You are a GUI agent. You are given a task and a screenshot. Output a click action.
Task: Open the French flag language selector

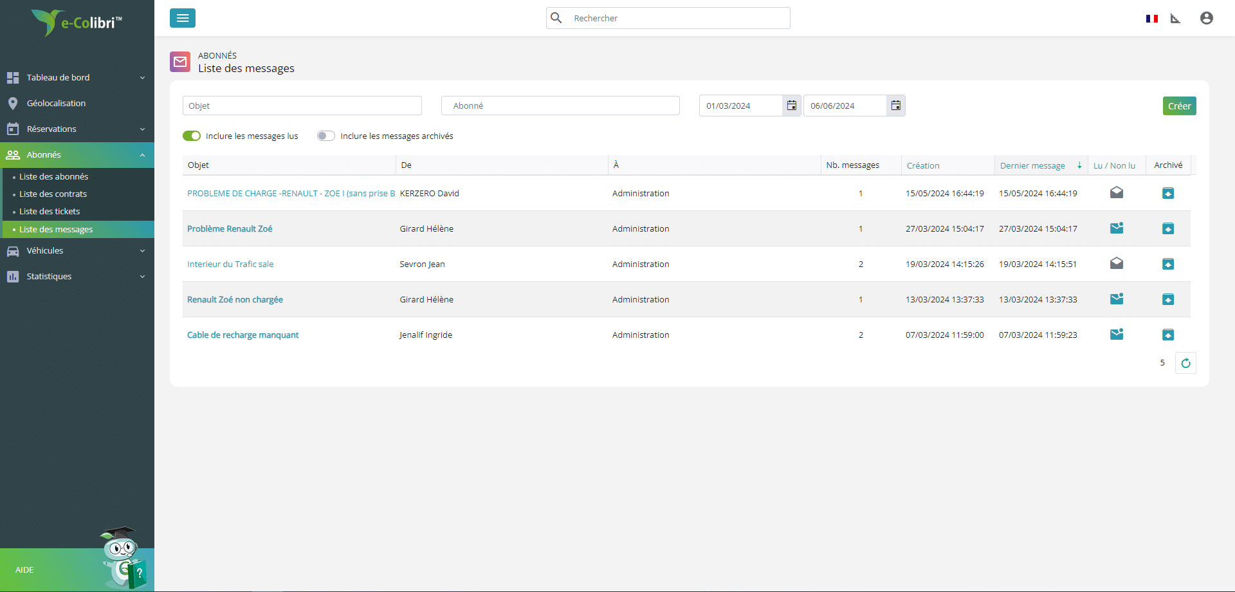coord(1152,19)
